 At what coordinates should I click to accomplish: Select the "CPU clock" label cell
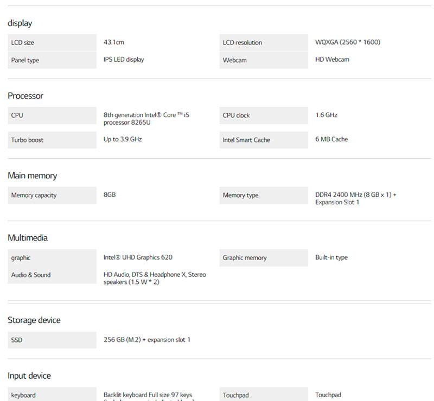pos(264,115)
